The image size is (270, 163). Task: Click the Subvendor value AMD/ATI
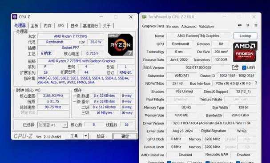tap(181, 76)
